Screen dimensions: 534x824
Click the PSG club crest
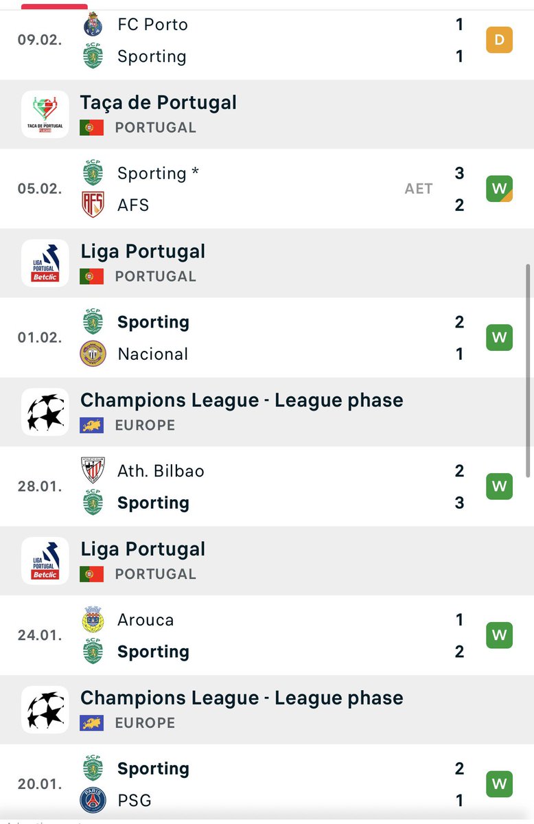pos(93,800)
